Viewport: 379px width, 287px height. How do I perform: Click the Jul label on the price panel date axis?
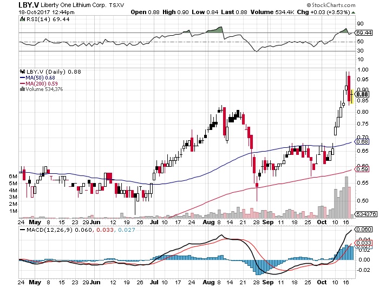pyautogui.click(x=154, y=222)
